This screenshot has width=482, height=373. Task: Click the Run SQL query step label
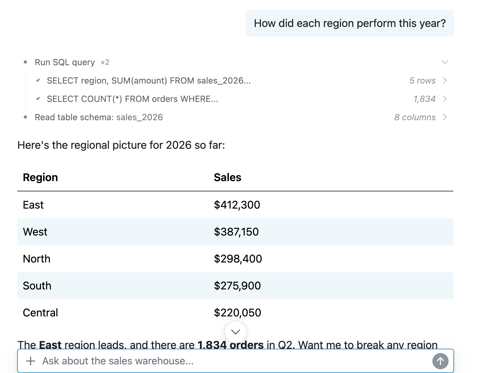[x=65, y=62]
